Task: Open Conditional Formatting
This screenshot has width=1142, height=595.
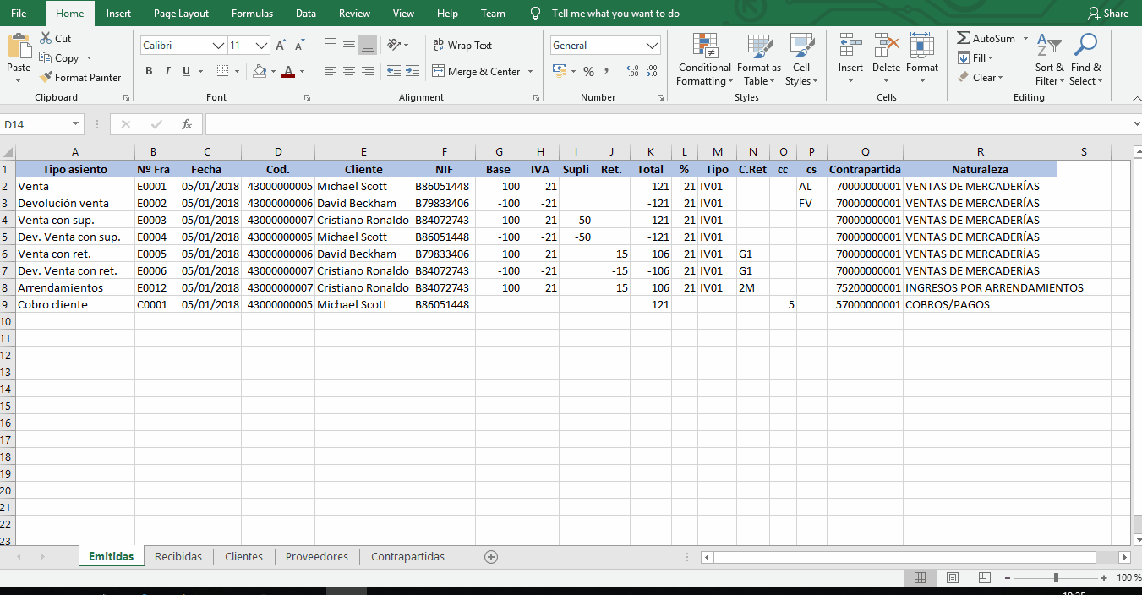Action: pyautogui.click(x=704, y=59)
